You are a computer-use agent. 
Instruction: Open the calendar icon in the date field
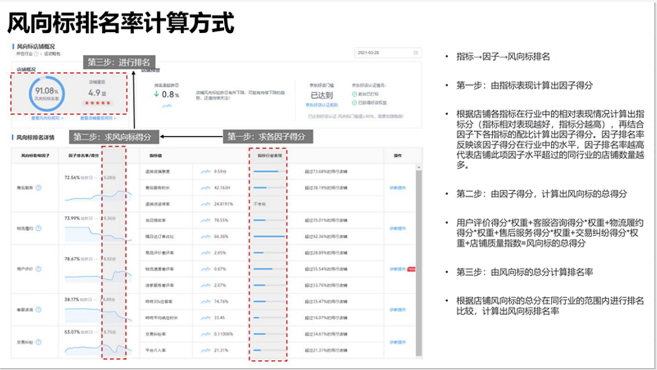click(415, 53)
